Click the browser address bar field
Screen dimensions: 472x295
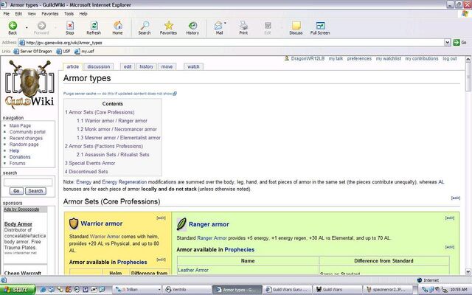pos(232,43)
